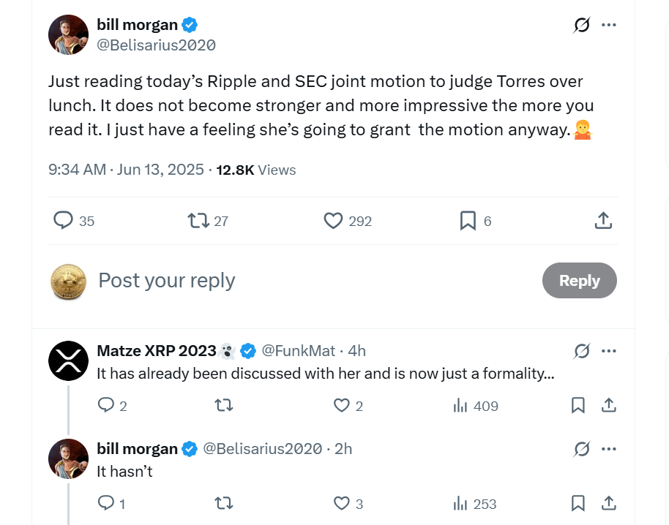This screenshot has width=669, height=525.
Task: Share bill morgan's "It hasn't" reply
Action: [x=608, y=503]
